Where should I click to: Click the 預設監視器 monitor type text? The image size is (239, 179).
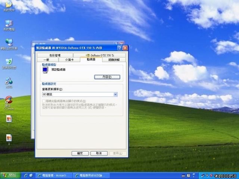[58, 70]
